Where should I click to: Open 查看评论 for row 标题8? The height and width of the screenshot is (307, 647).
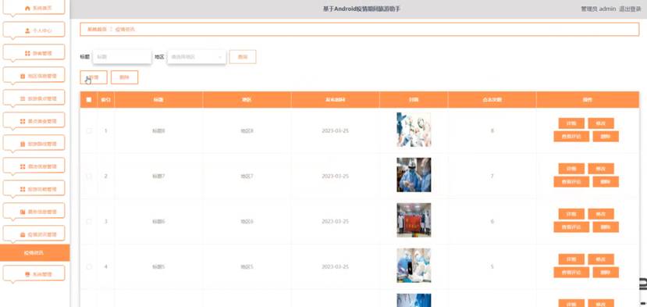coord(571,137)
